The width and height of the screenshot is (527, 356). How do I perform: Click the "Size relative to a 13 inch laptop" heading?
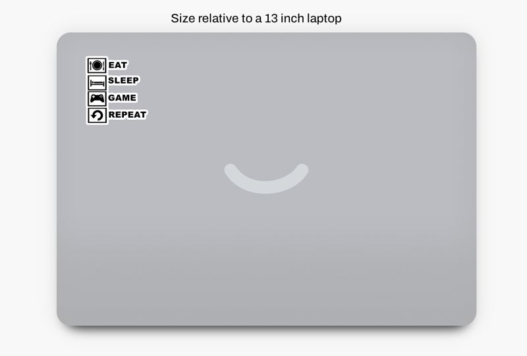[256, 18]
